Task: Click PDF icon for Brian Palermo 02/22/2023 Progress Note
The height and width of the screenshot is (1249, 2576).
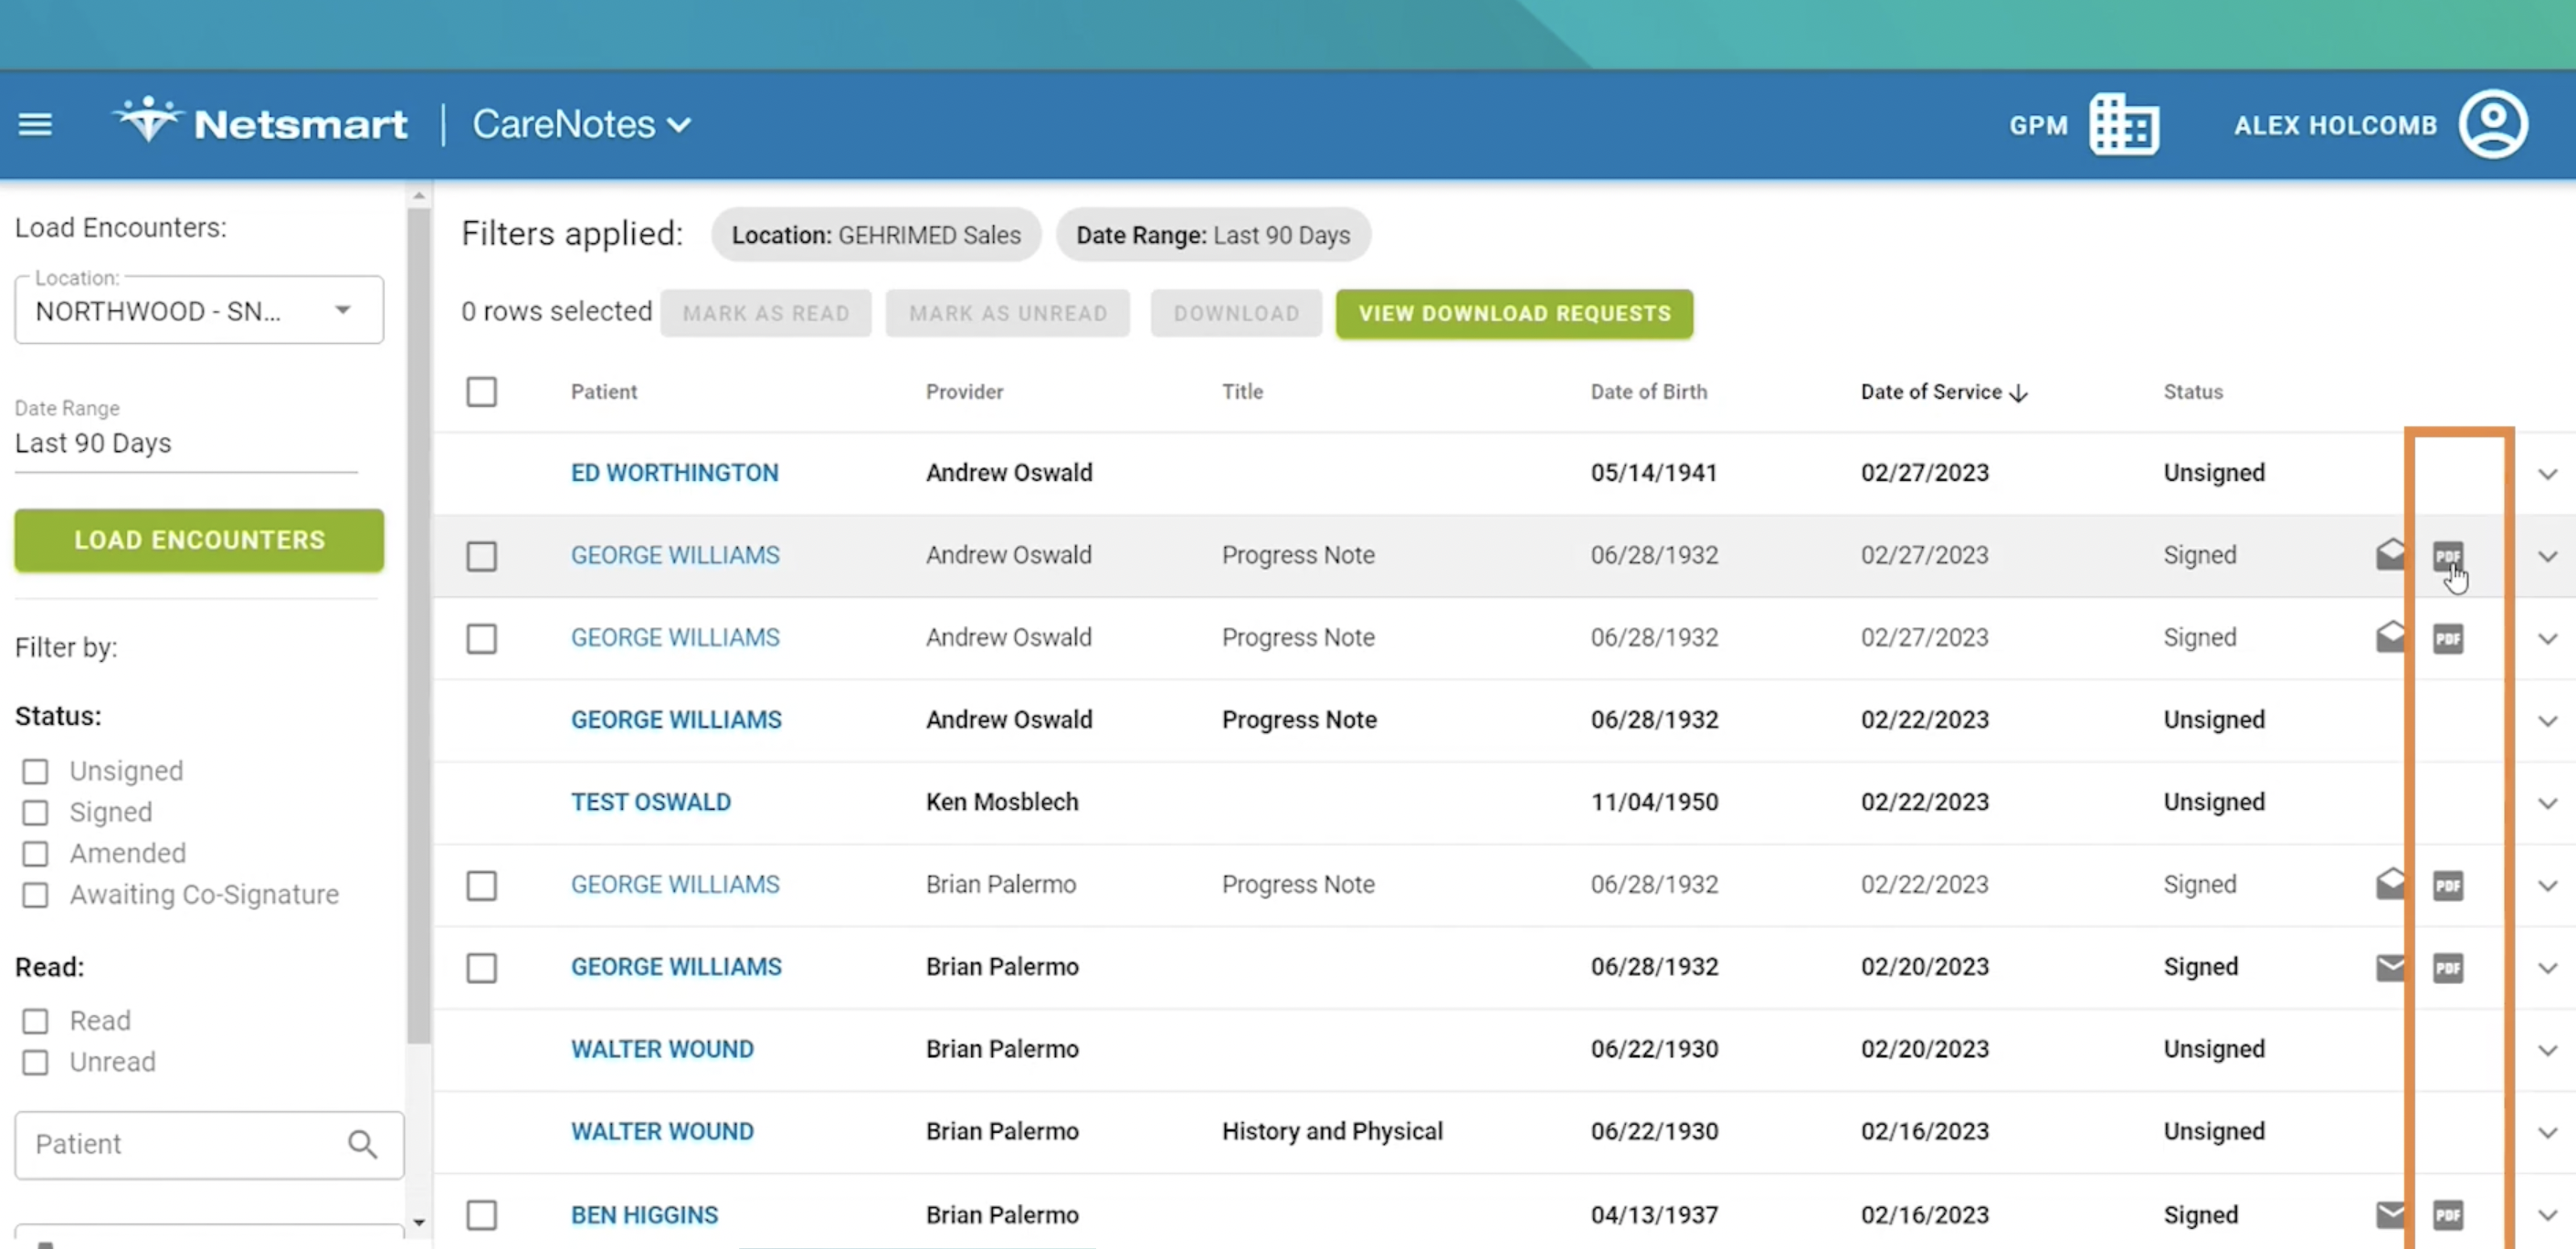Action: [2447, 886]
